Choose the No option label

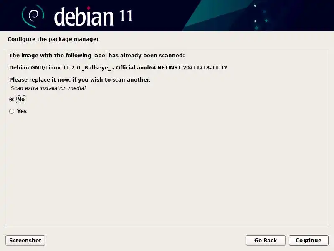point(21,100)
